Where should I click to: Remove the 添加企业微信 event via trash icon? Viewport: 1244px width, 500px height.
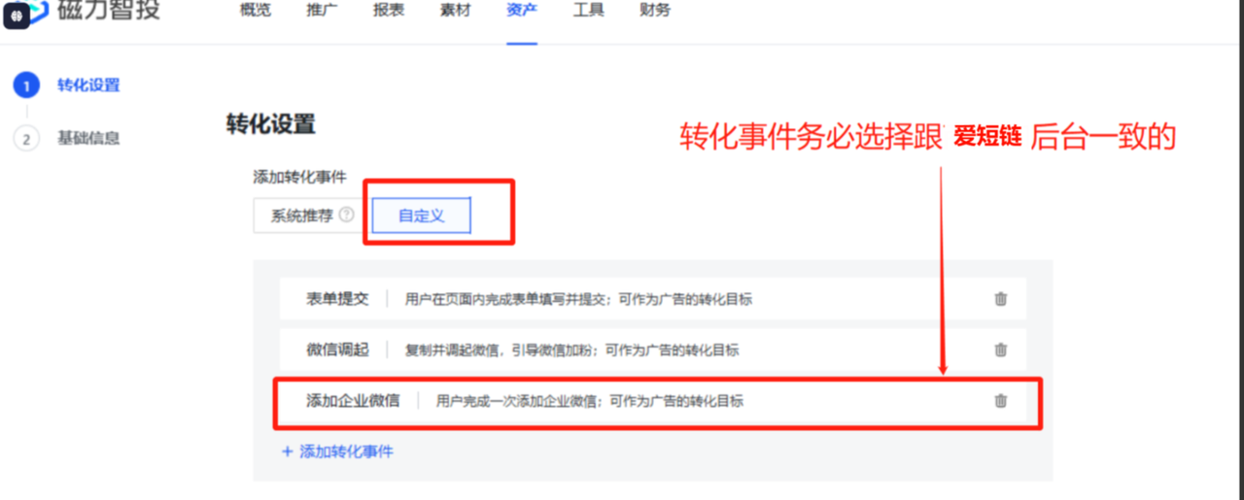pos(1000,401)
